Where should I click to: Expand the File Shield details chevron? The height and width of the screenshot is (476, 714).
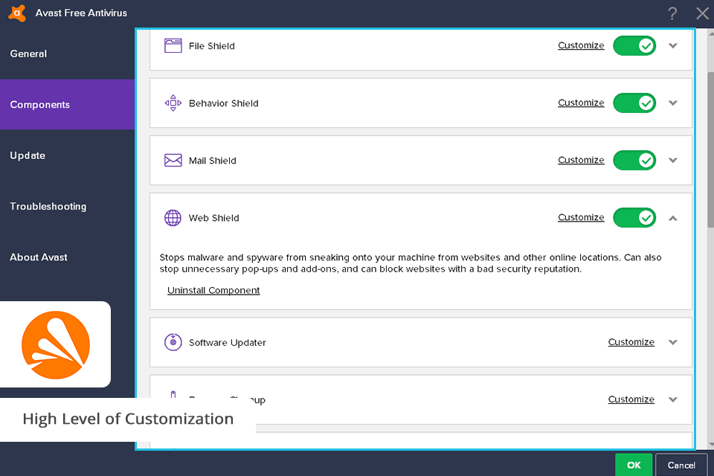coord(673,45)
